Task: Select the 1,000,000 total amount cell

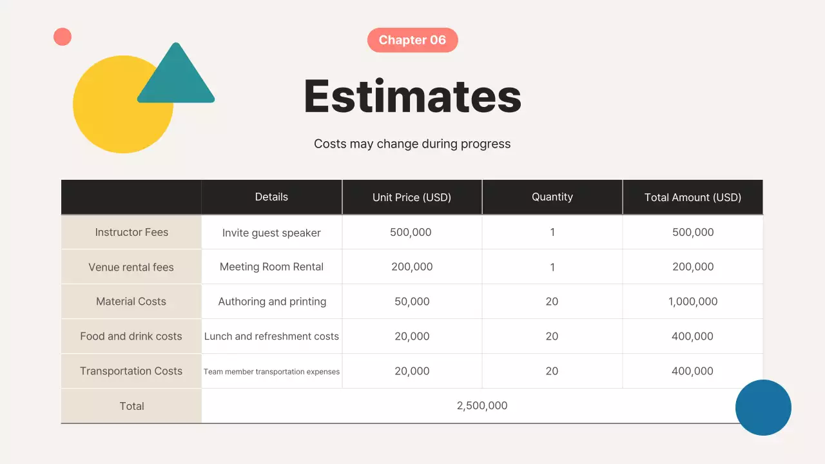Action: (x=693, y=302)
